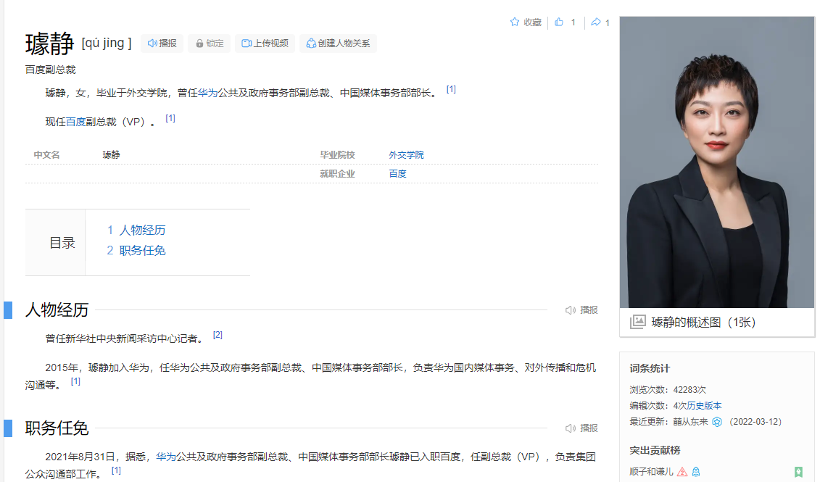Open 百度 link beside 就职企业
The image size is (820, 482).
click(x=397, y=173)
